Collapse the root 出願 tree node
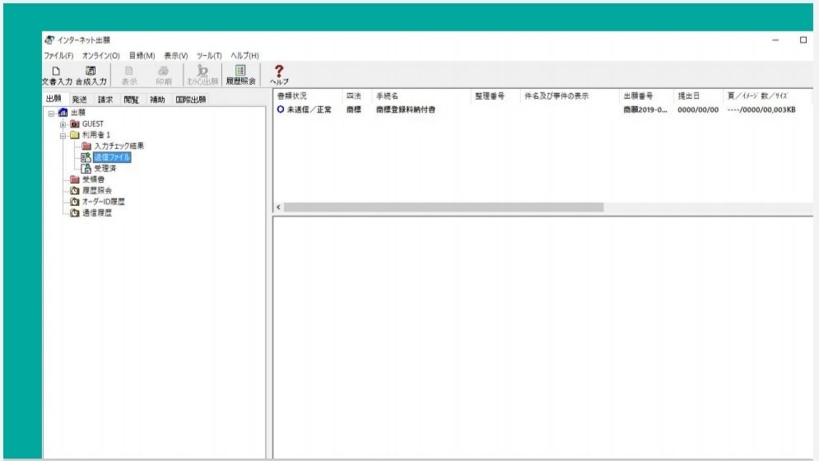This screenshot has width=819, height=461. point(51,113)
